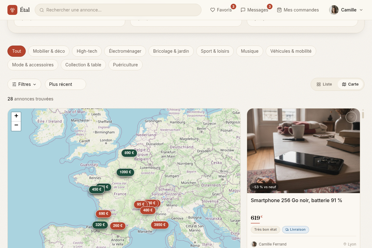Click the Étal logo icon
Viewport: 372px width, 248px height.
click(12, 10)
